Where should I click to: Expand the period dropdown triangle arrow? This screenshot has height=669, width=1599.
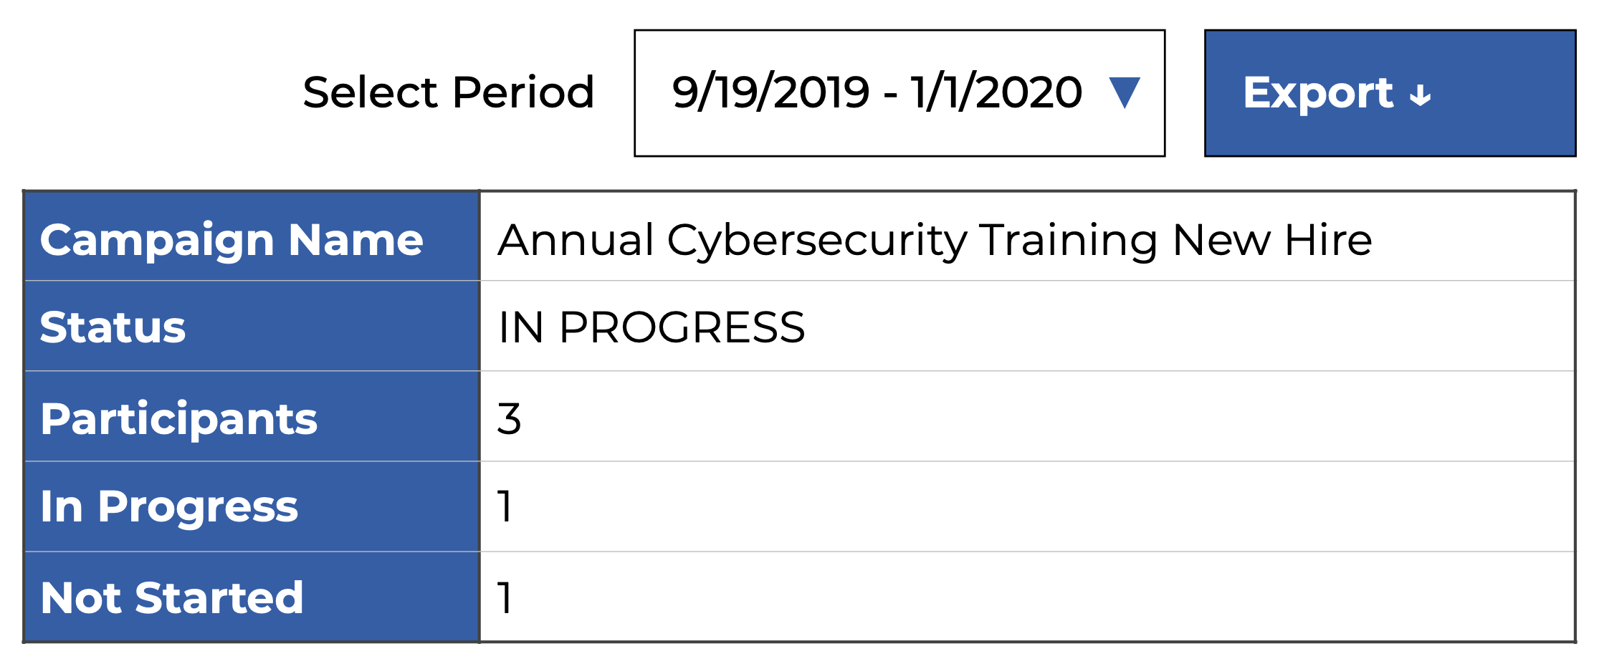click(x=1124, y=93)
